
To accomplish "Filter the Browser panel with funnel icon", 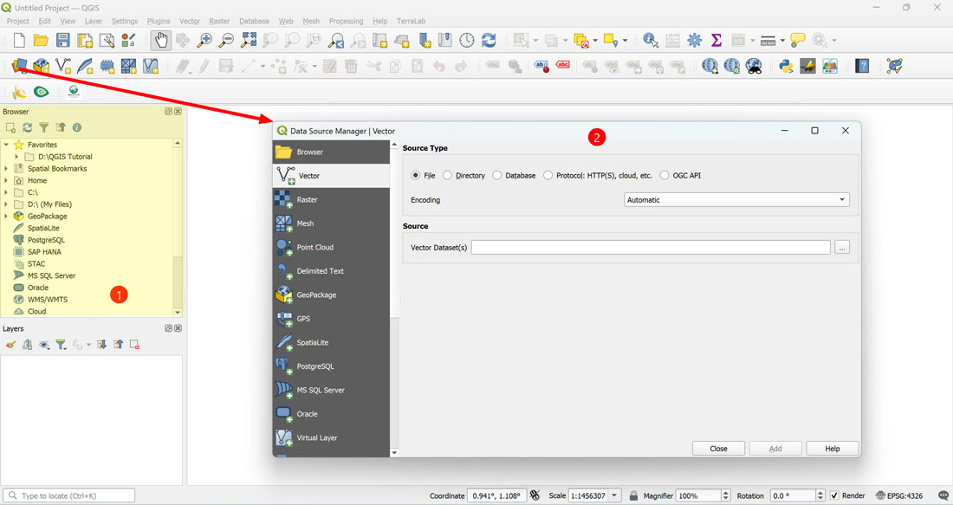I will click(44, 127).
